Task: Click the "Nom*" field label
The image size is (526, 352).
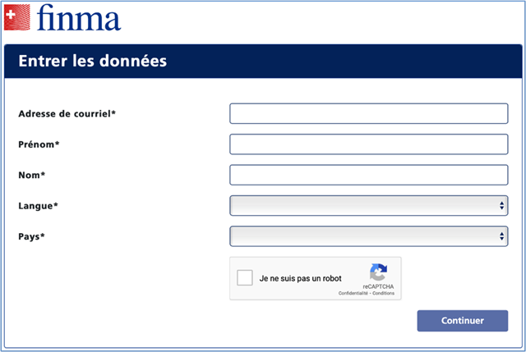Action: (31, 176)
